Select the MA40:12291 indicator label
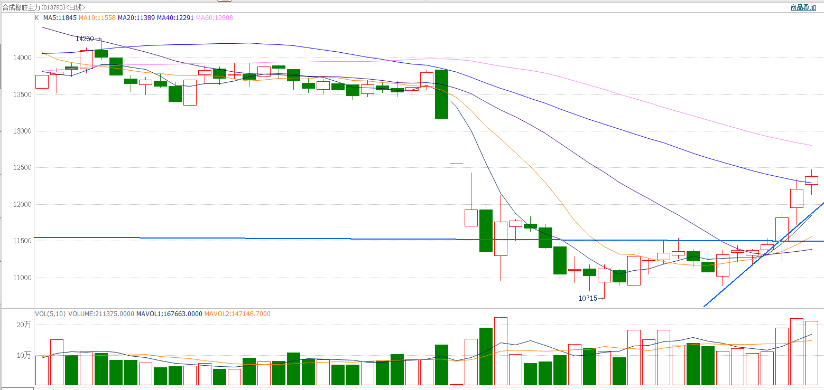The image size is (824, 390). [175, 18]
